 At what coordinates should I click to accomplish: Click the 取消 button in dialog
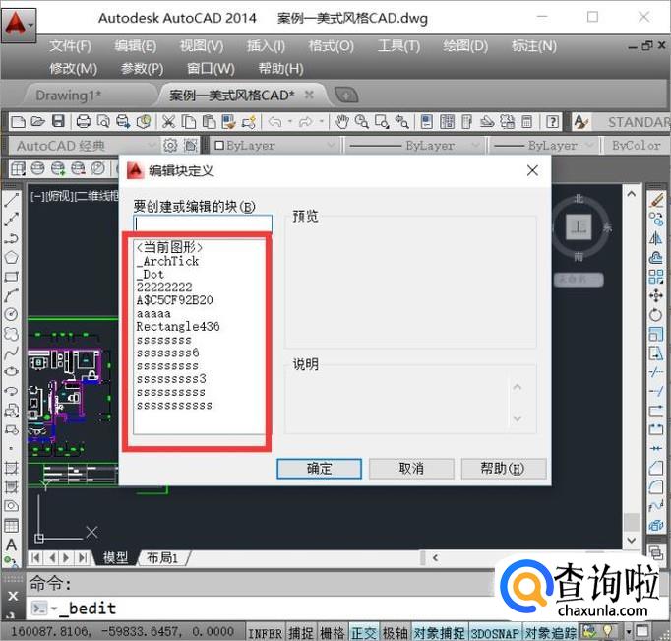pos(411,469)
